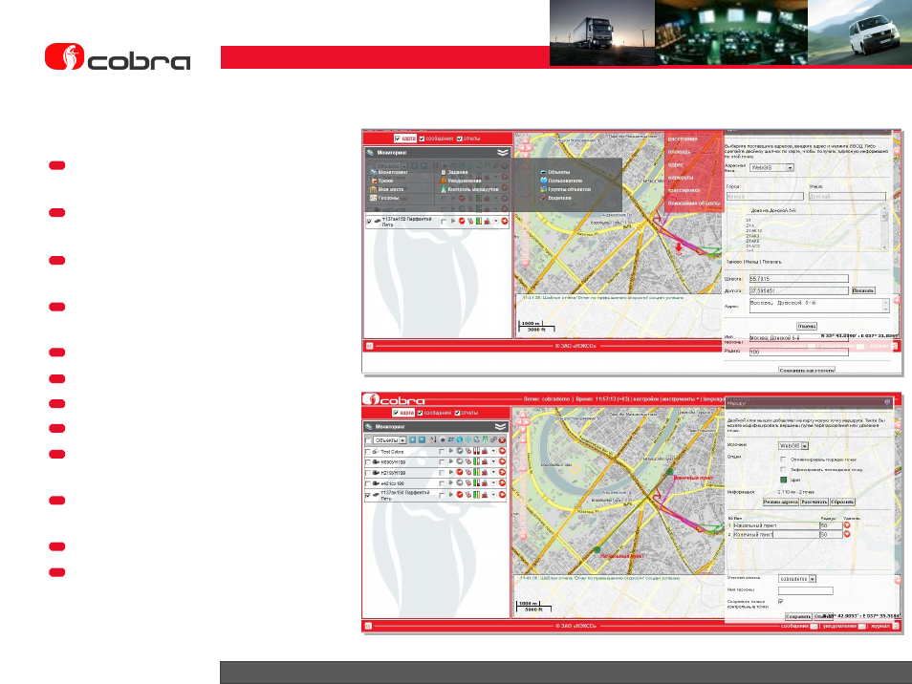Click the red round status icon in the н215 row
Image resolution: width=912 pixels, height=684 pixels.
pos(460,473)
